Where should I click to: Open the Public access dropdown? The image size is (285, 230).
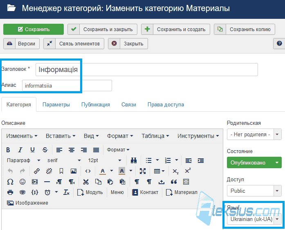[254, 191]
